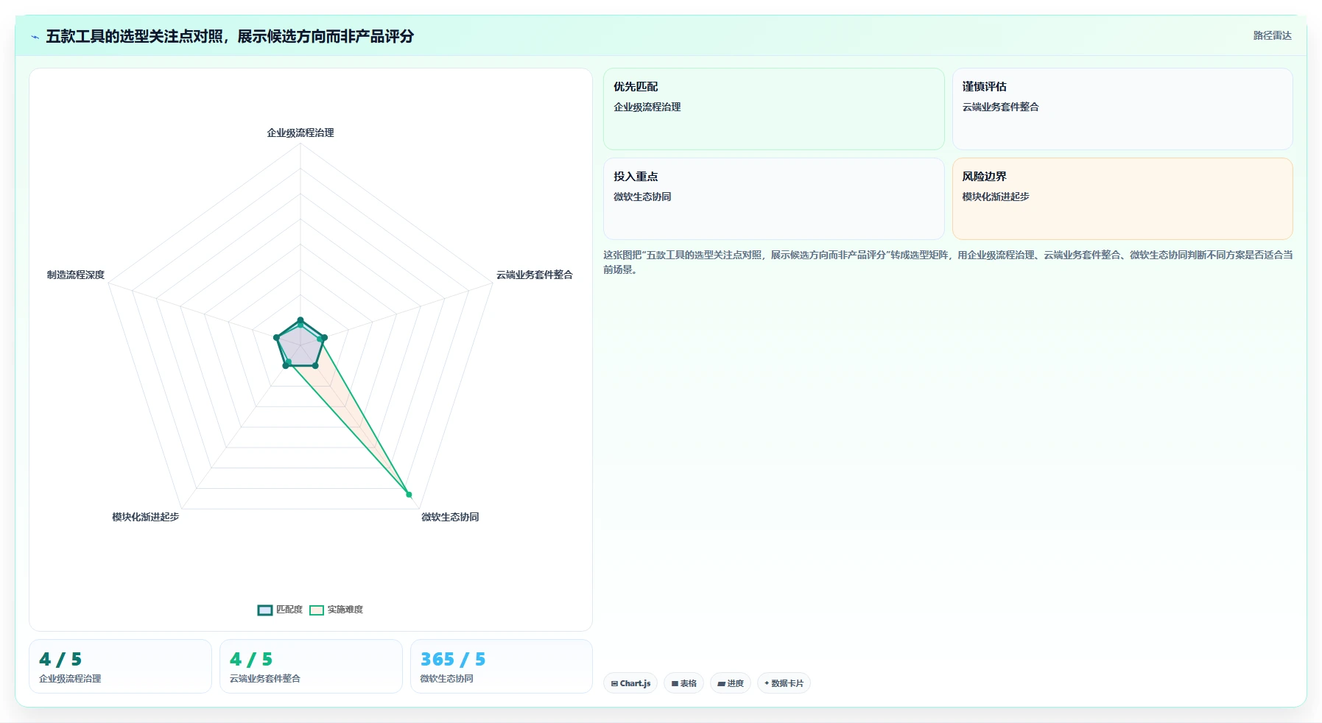This screenshot has width=1322, height=723.
Task: Click the page title 五款工具的选型关注点对照
Action: point(230,36)
